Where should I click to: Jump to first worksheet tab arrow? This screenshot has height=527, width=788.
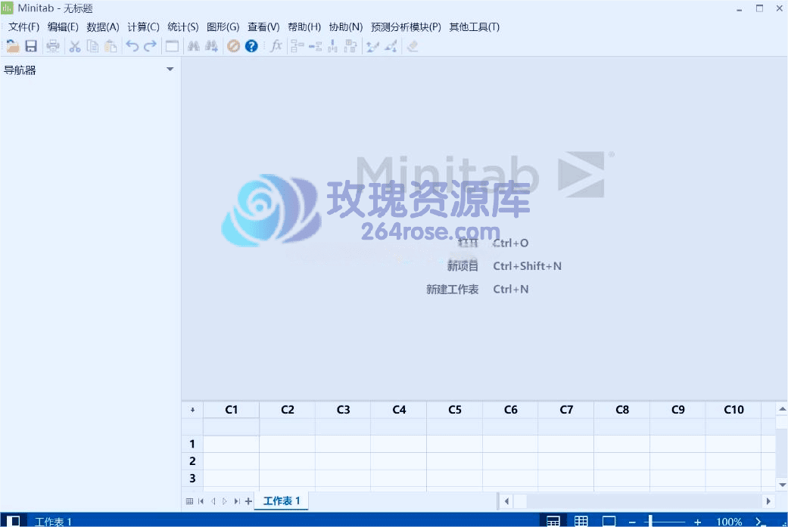(201, 501)
